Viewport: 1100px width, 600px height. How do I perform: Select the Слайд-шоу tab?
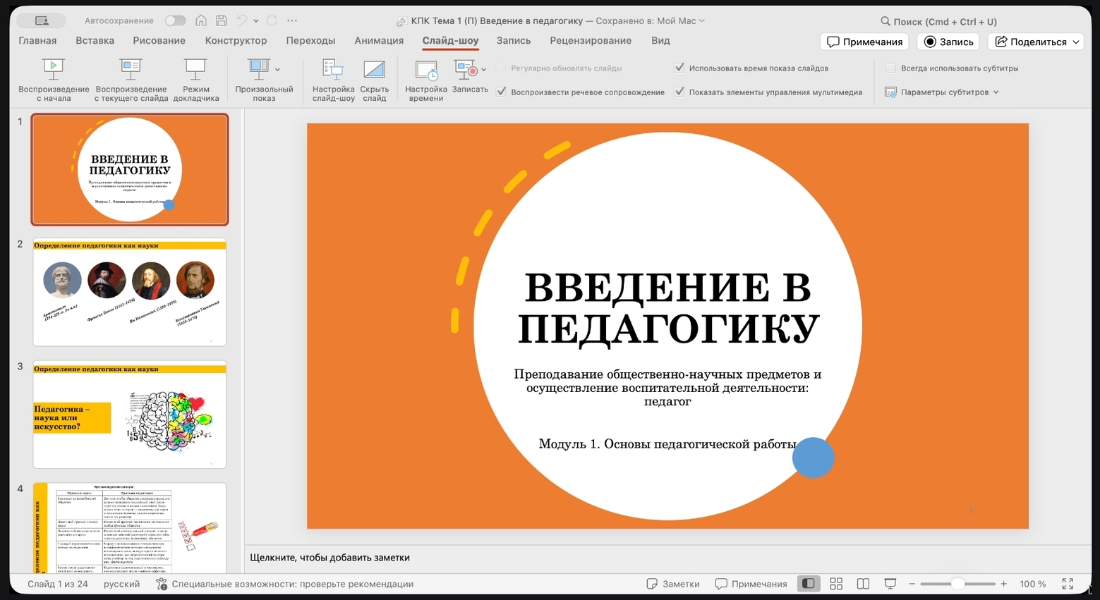[x=450, y=40]
